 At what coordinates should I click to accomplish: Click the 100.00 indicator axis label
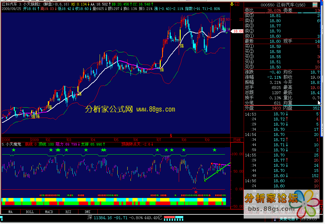click(238, 154)
